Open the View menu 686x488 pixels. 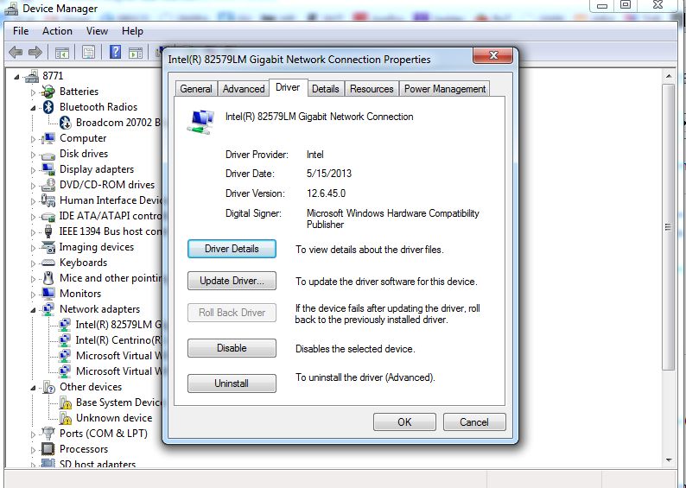click(x=97, y=31)
